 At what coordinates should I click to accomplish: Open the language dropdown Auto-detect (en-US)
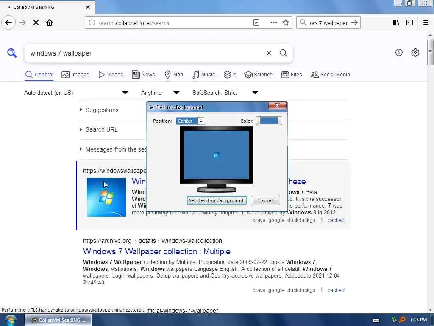76,93
